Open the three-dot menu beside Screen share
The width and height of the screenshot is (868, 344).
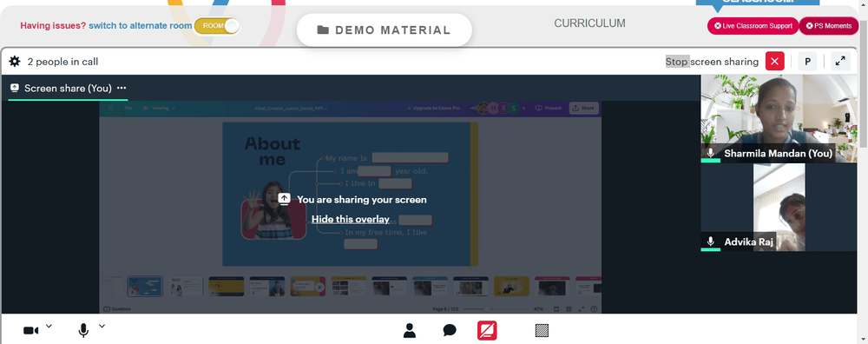click(122, 88)
